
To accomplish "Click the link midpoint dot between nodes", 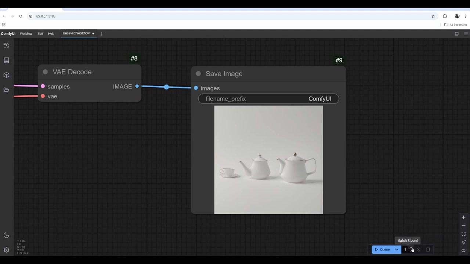I will 166,87.
